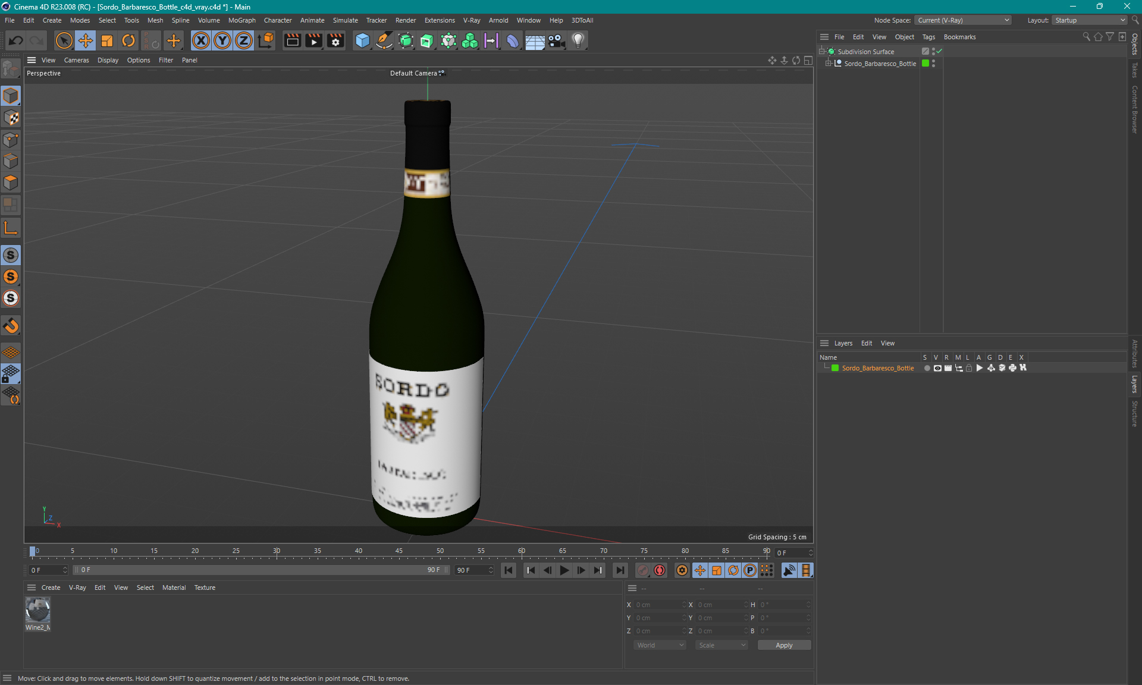
Task: Open the Layout Startup dropdown
Action: pos(1090,20)
